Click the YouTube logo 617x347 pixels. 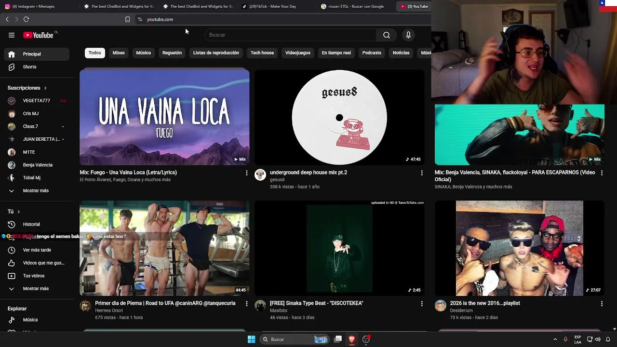coord(38,35)
